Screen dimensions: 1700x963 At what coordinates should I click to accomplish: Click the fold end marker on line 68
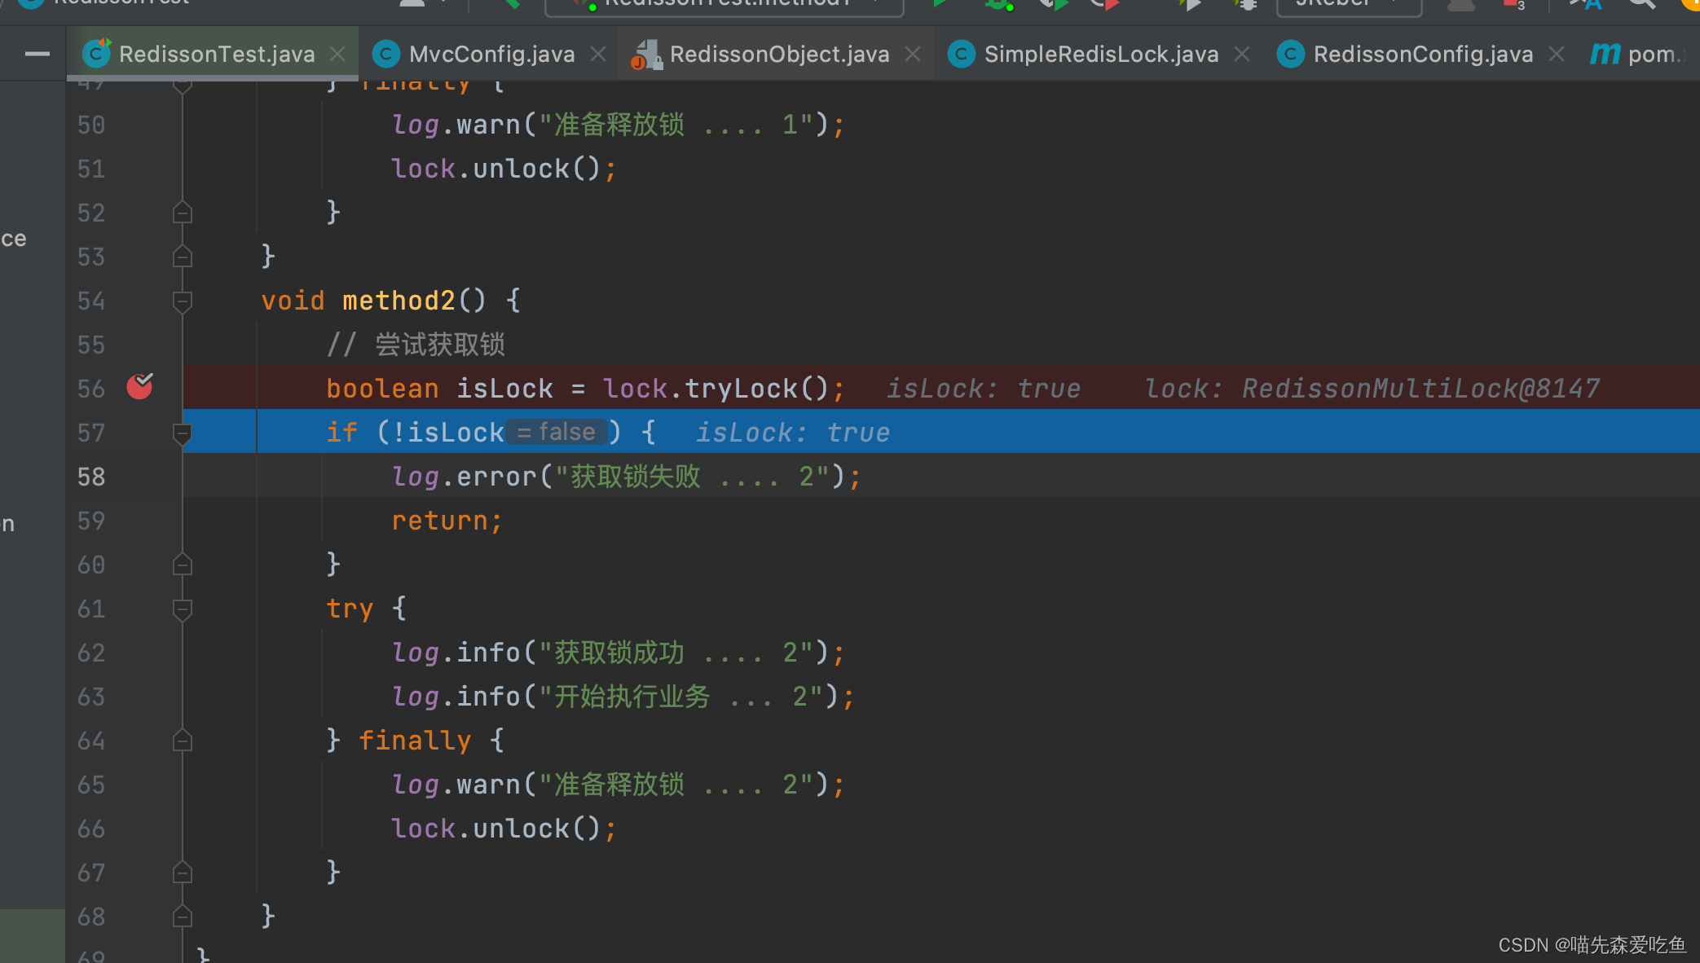[183, 917]
